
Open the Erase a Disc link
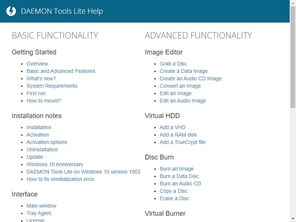coord(174,198)
